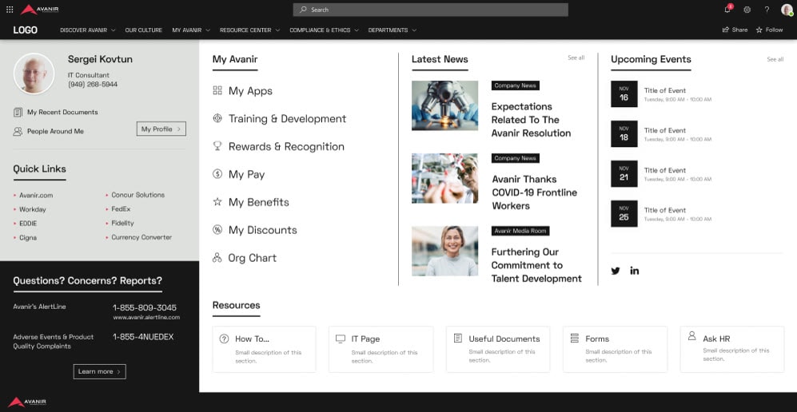
Task: Click the Useful Documents icon
Action: coord(458,339)
